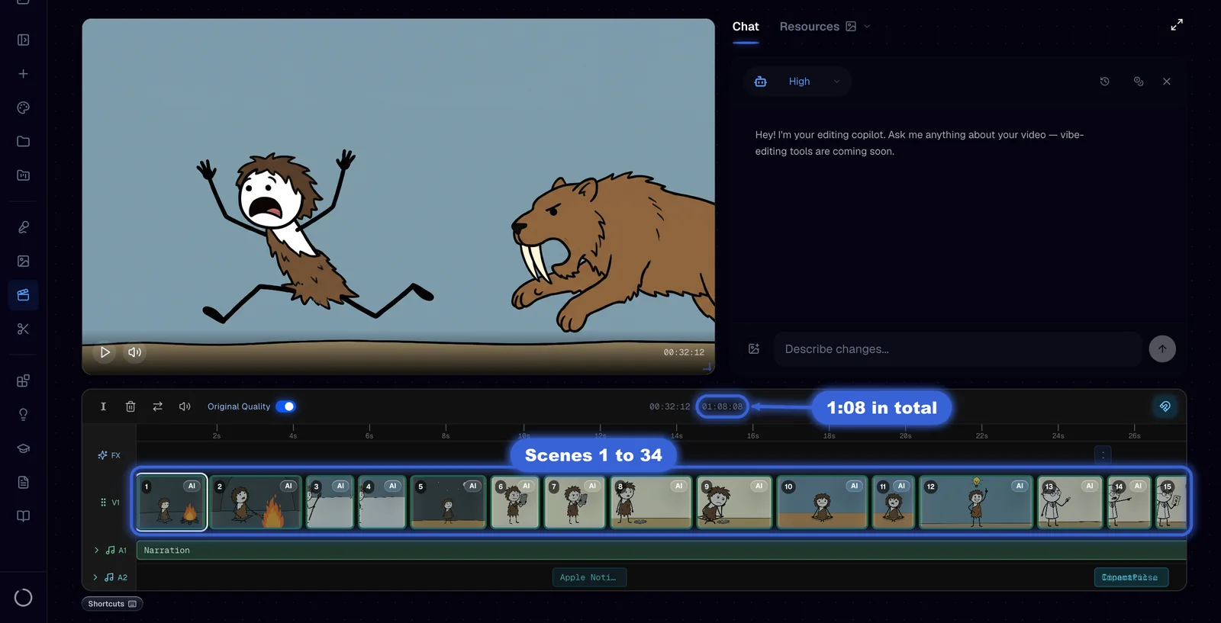The image size is (1221, 623).
Task: Select the clapperboard video icon in sidebar
Action: [23, 295]
